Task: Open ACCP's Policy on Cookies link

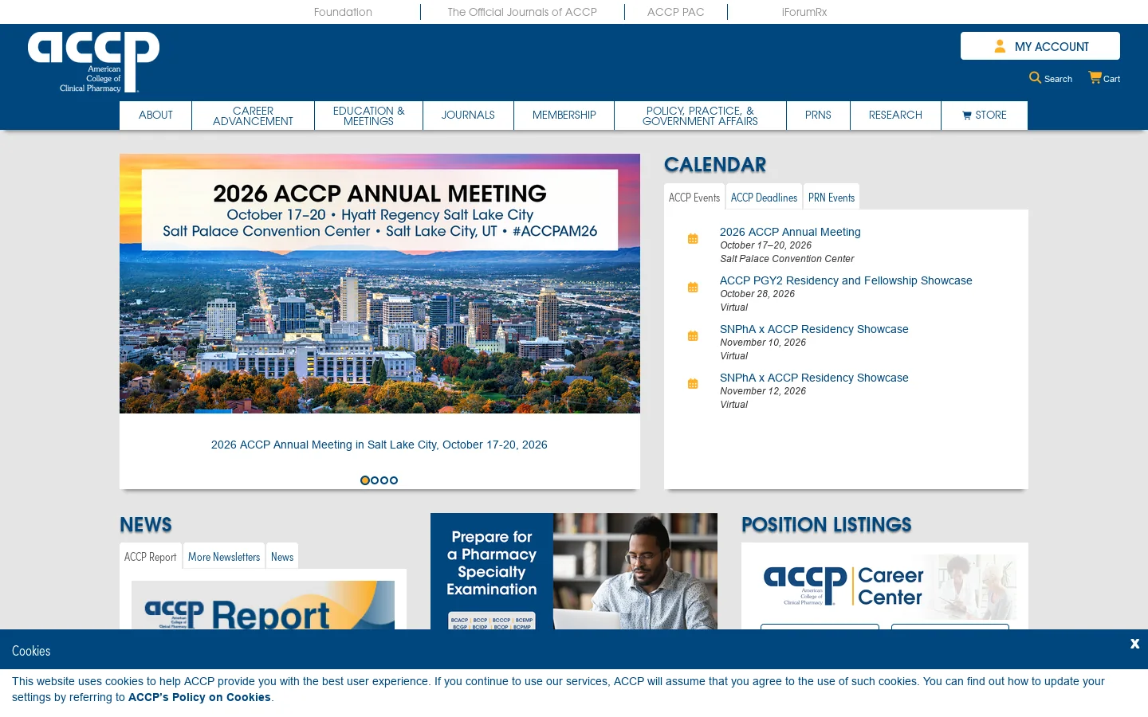Action: coord(199,697)
